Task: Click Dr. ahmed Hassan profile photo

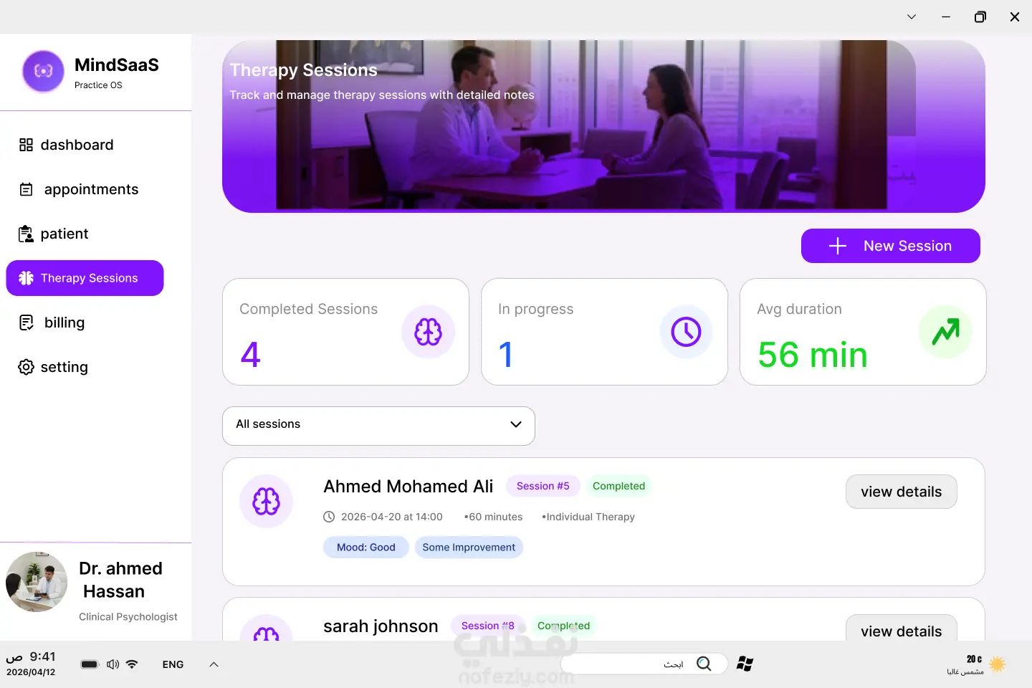Action: coord(37,581)
